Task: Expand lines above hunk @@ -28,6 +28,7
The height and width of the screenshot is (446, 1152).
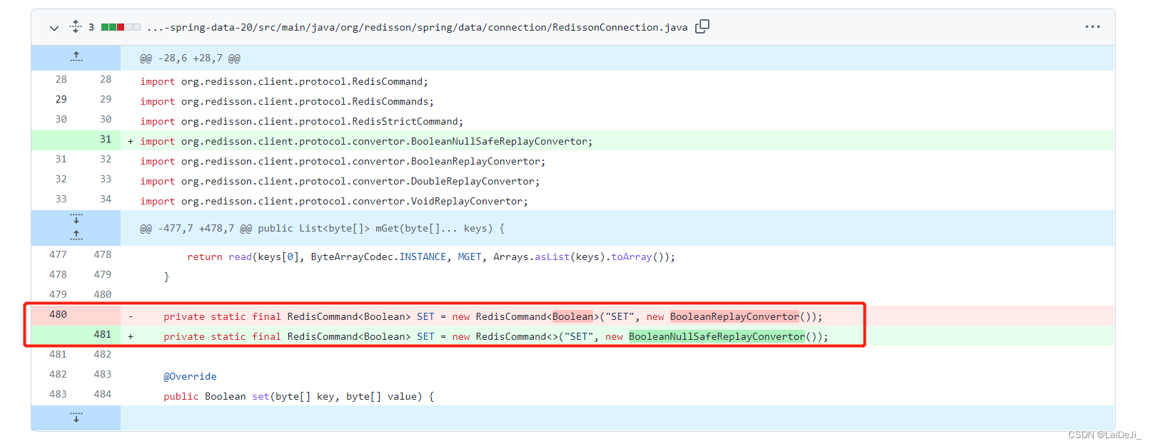Action: [76, 58]
